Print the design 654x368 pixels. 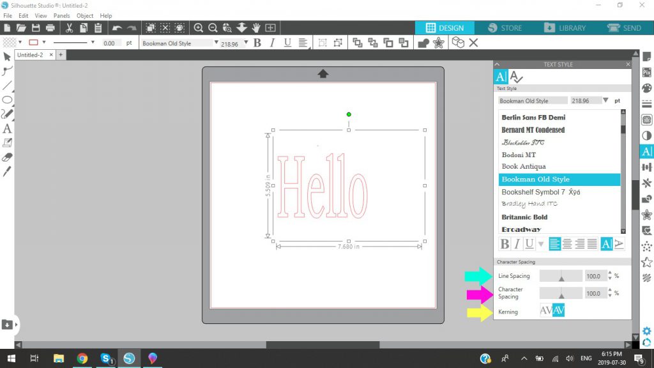[50, 28]
